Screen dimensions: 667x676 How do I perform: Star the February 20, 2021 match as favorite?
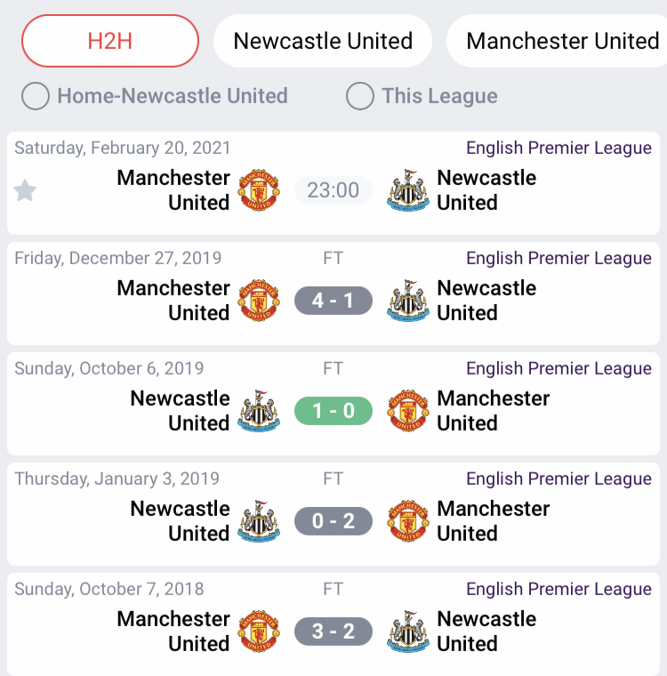click(25, 190)
